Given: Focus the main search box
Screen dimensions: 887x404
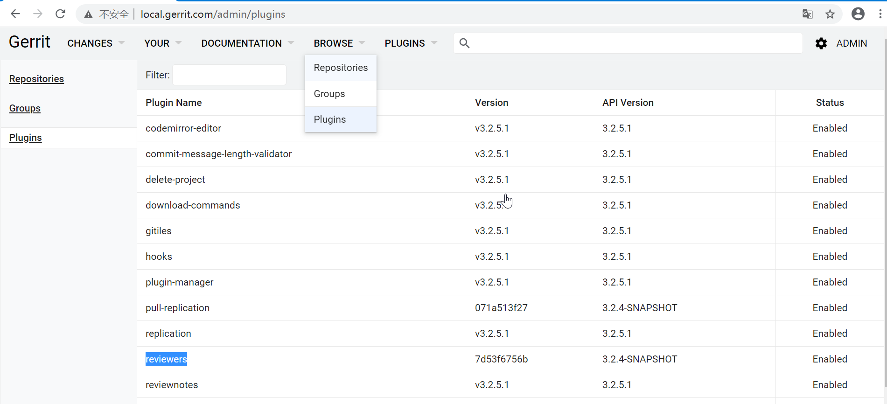Looking at the screenshot, I should coord(628,43).
